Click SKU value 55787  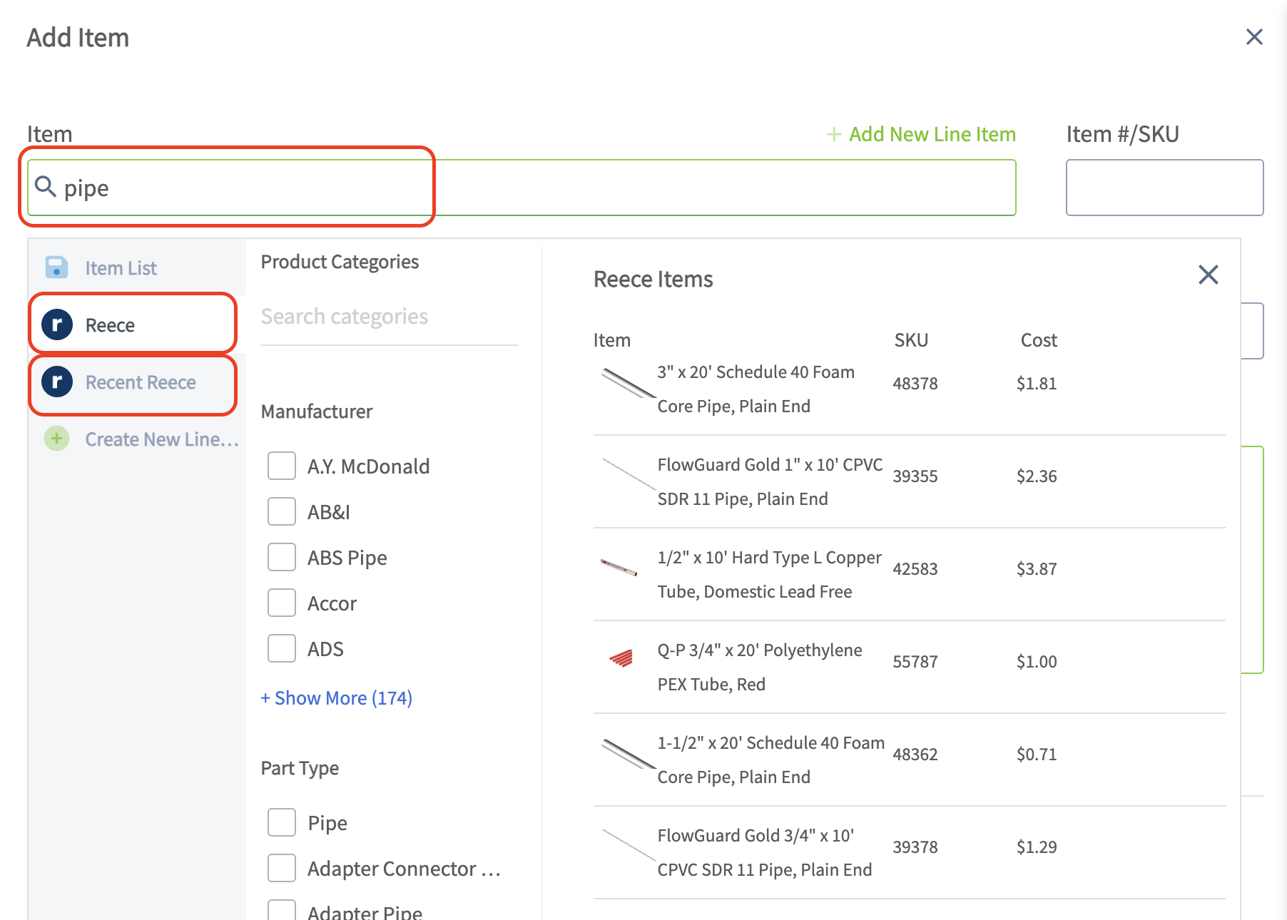point(915,662)
